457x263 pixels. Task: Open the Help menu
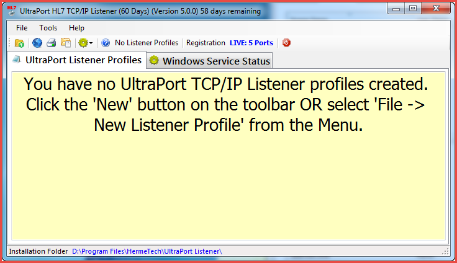76,28
